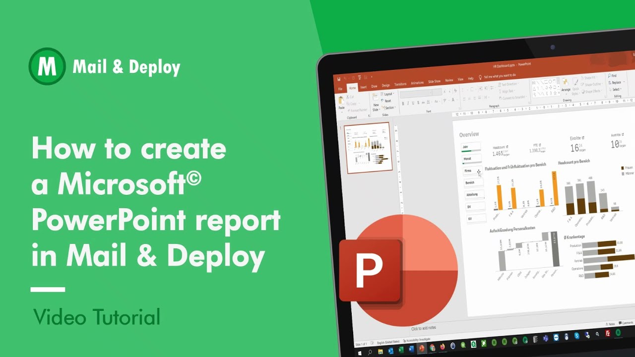Click the Find search icon

(x=609, y=76)
